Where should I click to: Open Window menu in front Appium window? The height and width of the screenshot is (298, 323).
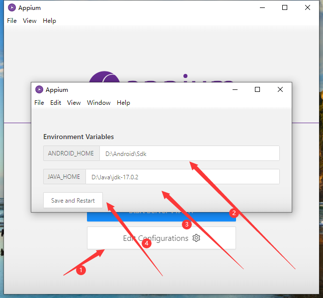pyautogui.click(x=99, y=102)
